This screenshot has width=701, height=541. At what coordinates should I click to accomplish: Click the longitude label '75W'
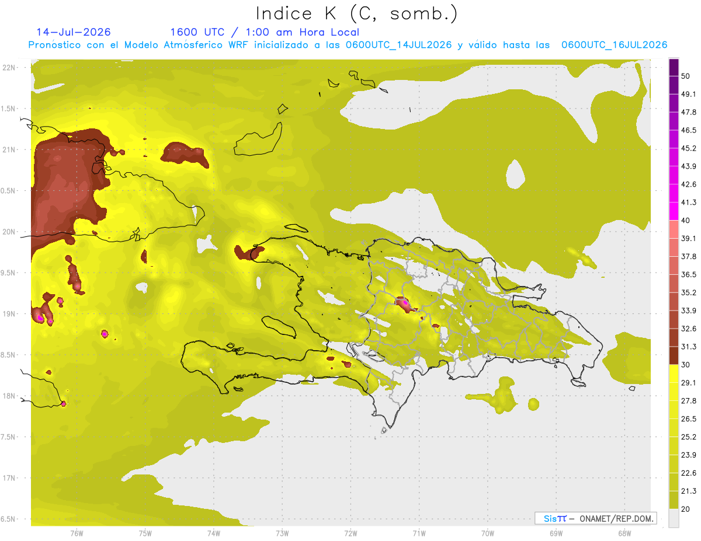tap(145, 533)
